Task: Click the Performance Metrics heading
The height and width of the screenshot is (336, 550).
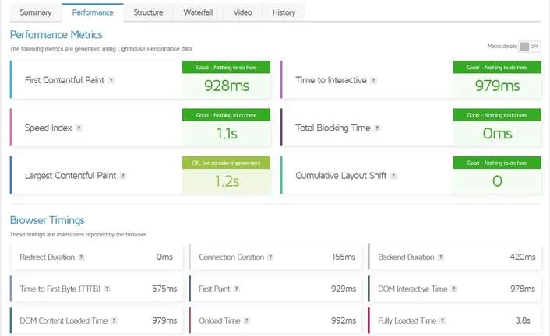Action: tap(56, 35)
